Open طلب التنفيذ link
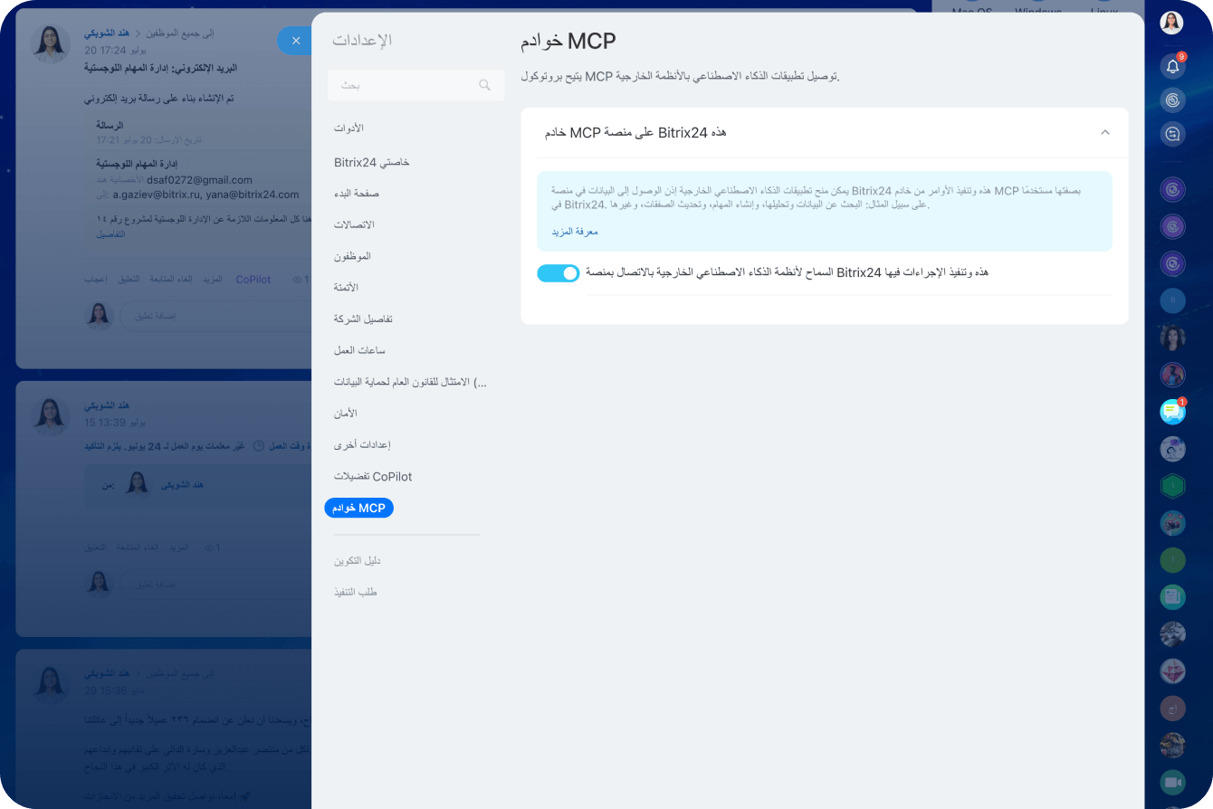1213x809 pixels. 355,592
